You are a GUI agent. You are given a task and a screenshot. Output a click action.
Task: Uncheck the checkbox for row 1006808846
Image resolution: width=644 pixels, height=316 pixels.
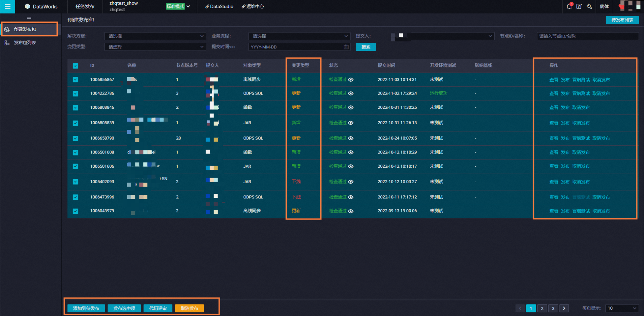pyautogui.click(x=75, y=107)
